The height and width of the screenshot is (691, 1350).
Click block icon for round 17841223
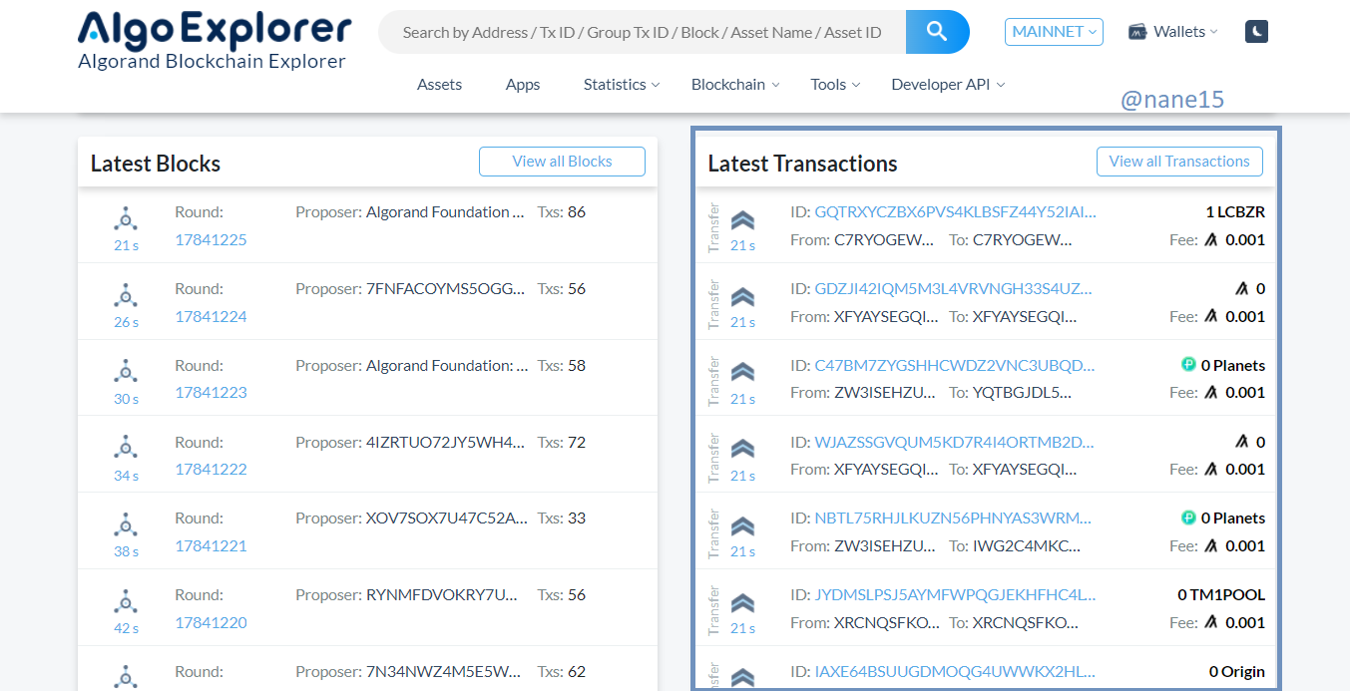coord(126,372)
